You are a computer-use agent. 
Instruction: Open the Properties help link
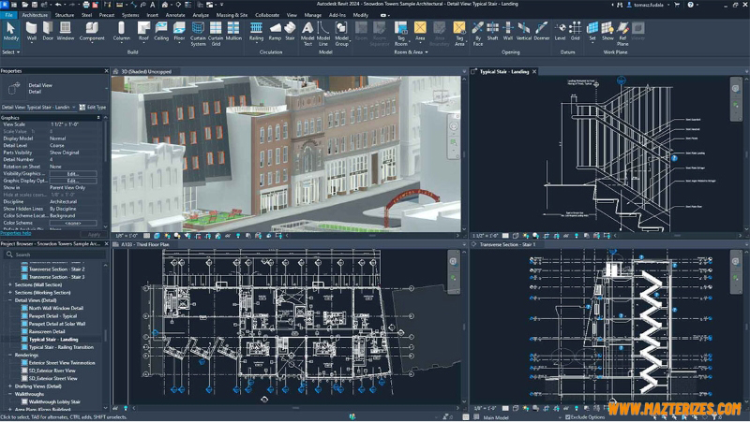[16, 233]
